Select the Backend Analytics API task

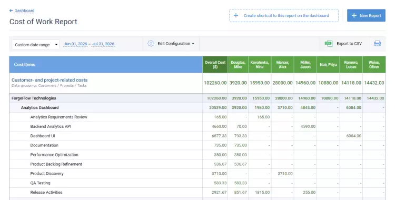point(51,126)
